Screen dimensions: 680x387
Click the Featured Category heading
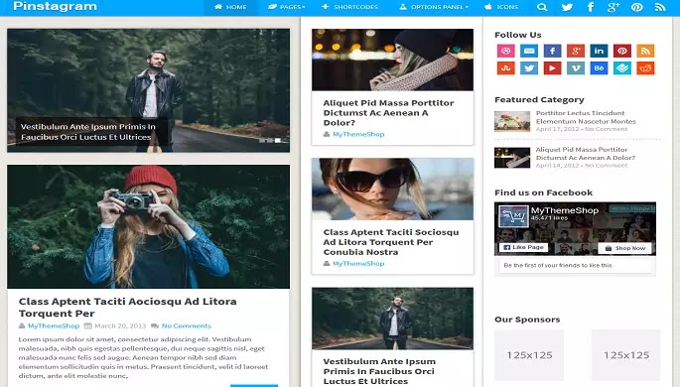coord(539,99)
